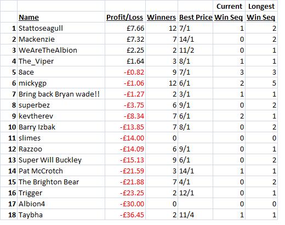
Task: Select the Super Will Buckley name cell
Action: click(x=61, y=160)
